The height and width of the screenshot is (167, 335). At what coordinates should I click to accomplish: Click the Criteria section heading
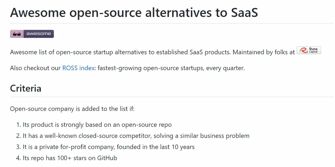[x=26, y=88]
